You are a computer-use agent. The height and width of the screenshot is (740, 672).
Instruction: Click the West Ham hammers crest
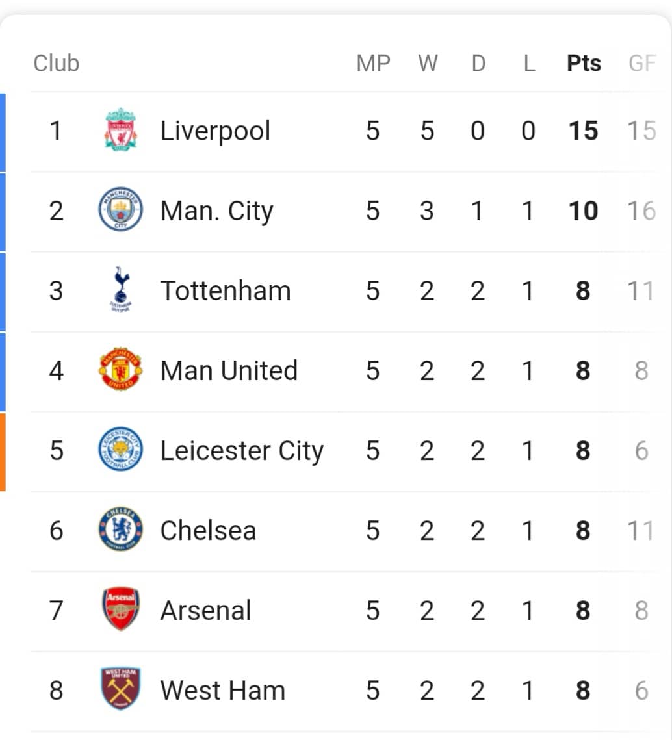click(x=121, y=689)
